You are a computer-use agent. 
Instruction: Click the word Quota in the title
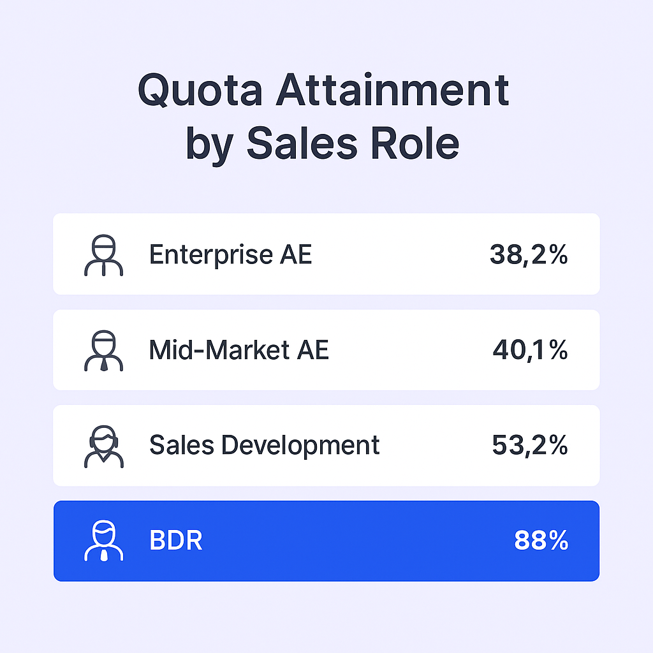[200, 91]
